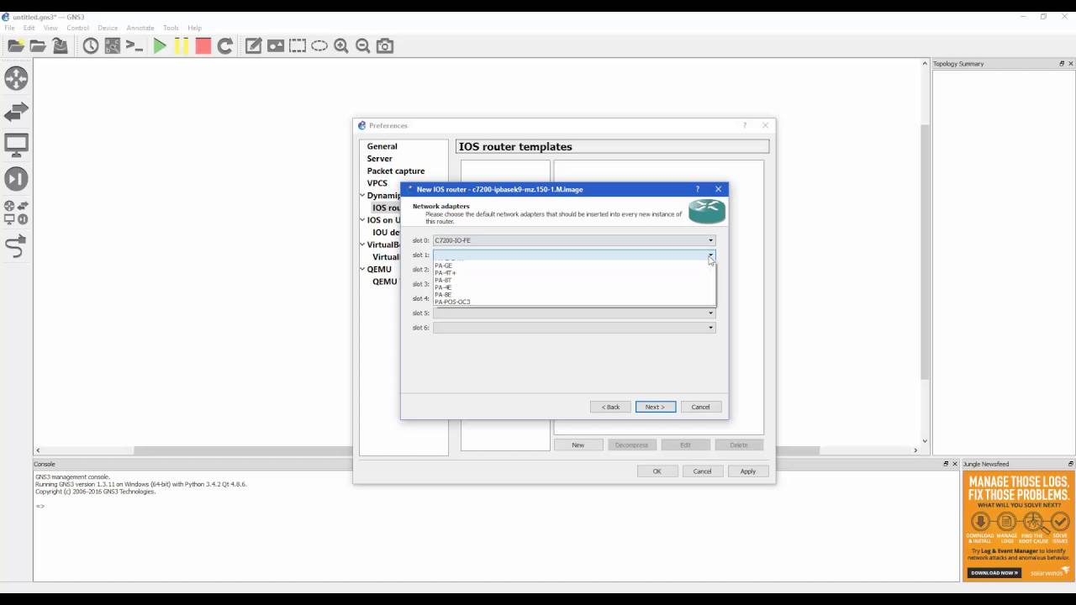This screenshot has height=605, width=1076.
Task: Collapse the IOS on UNIX tree node
Action: 362,220
